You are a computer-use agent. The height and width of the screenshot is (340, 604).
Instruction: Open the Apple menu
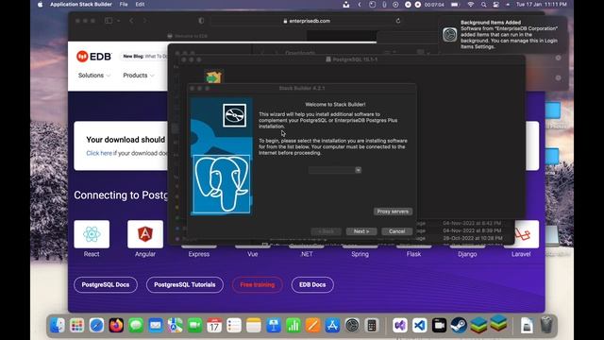coord(40,5)
